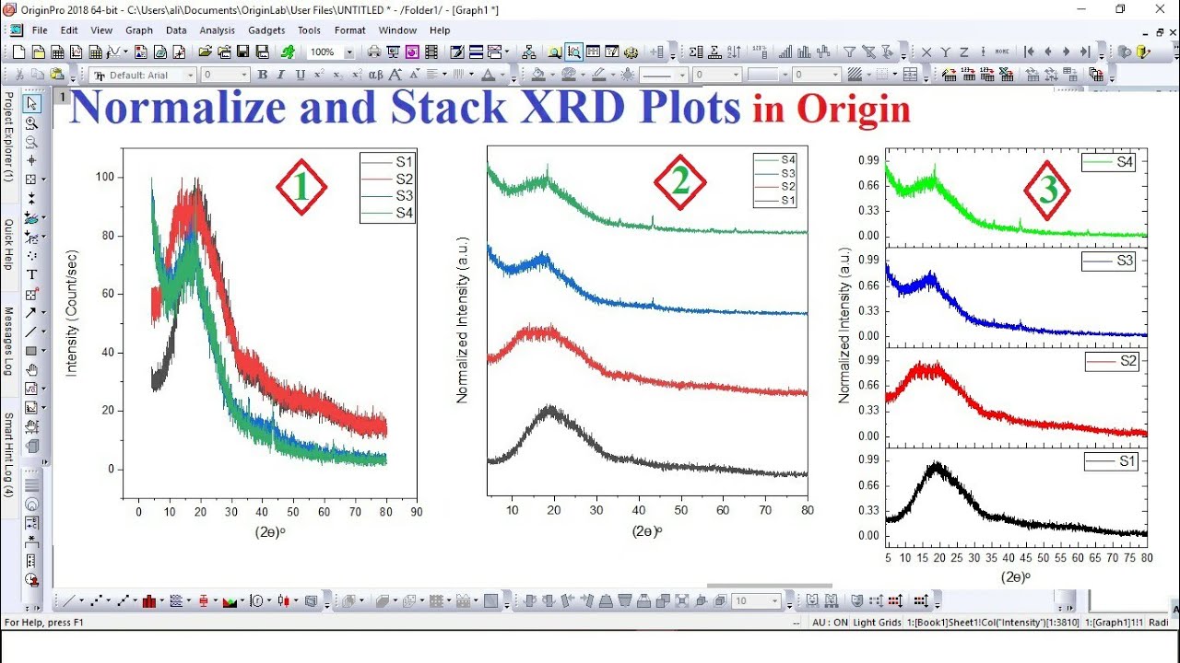Expand the fill color dropdown arrow
This screenshot has width=1180, height=663.
[552, 76]
